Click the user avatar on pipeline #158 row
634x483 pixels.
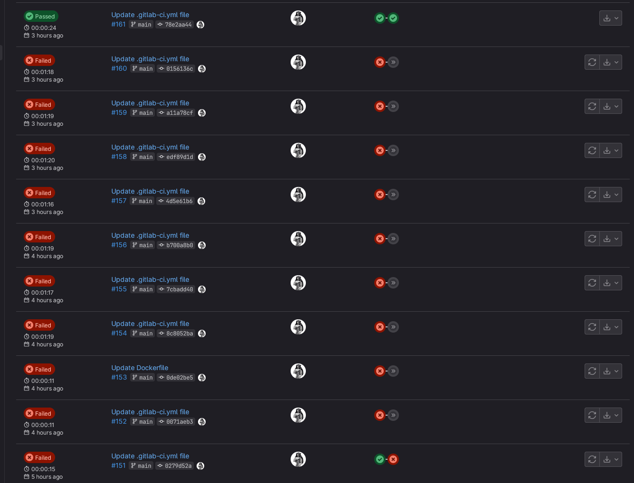click(298, 150)
